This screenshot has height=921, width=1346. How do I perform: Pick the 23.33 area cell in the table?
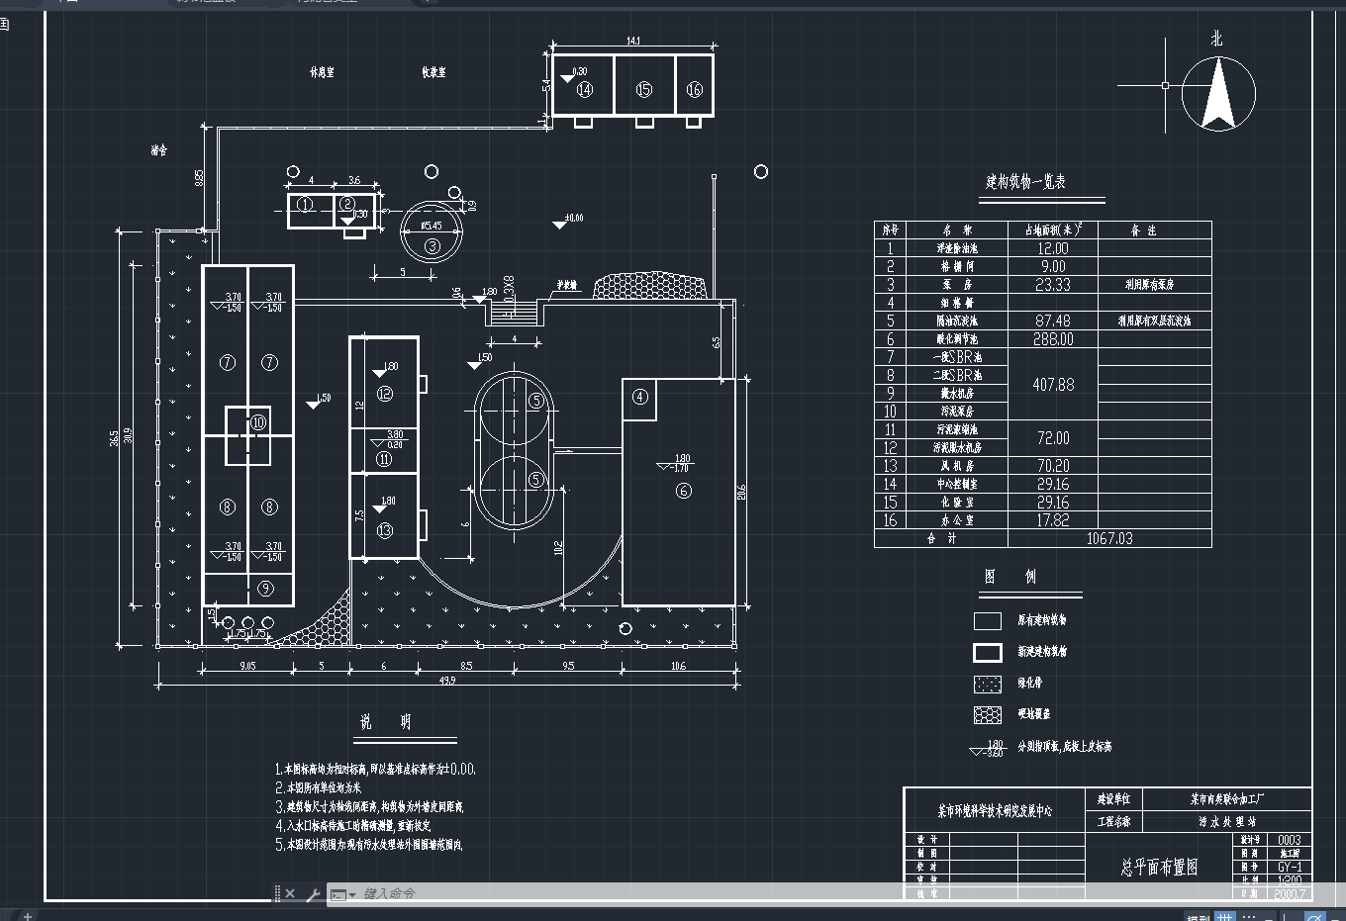[x=1053, y=284]
